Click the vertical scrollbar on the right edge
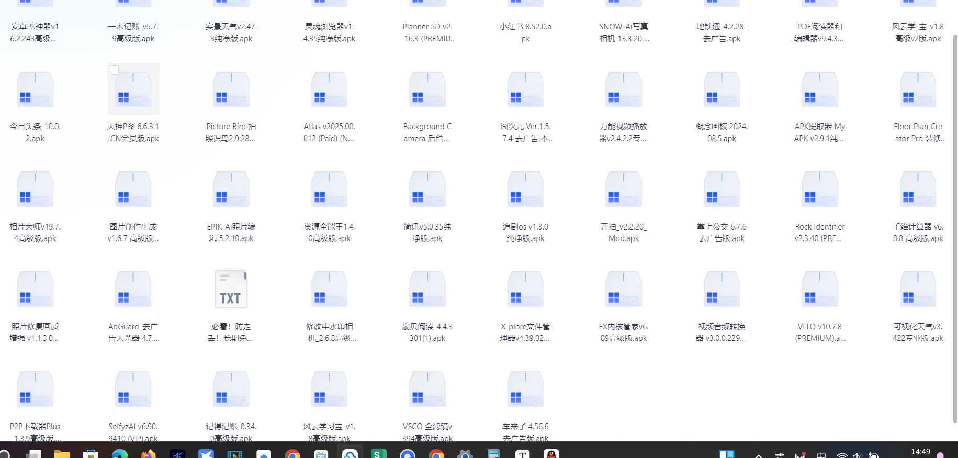Image resolution: width=958 pixels, height=458 pixels. pos(955,228)
